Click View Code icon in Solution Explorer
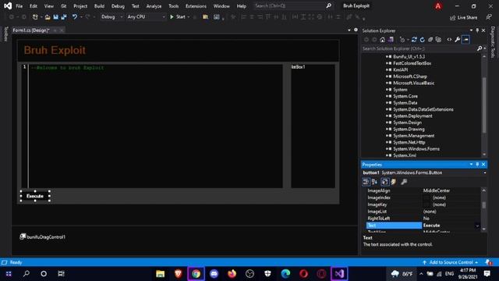 [449, 40]
